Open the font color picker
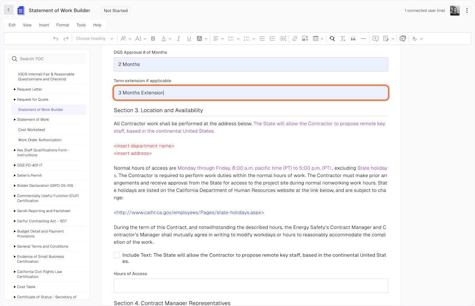Viewport: 475px width, 306px height. [x=166, y=38]
